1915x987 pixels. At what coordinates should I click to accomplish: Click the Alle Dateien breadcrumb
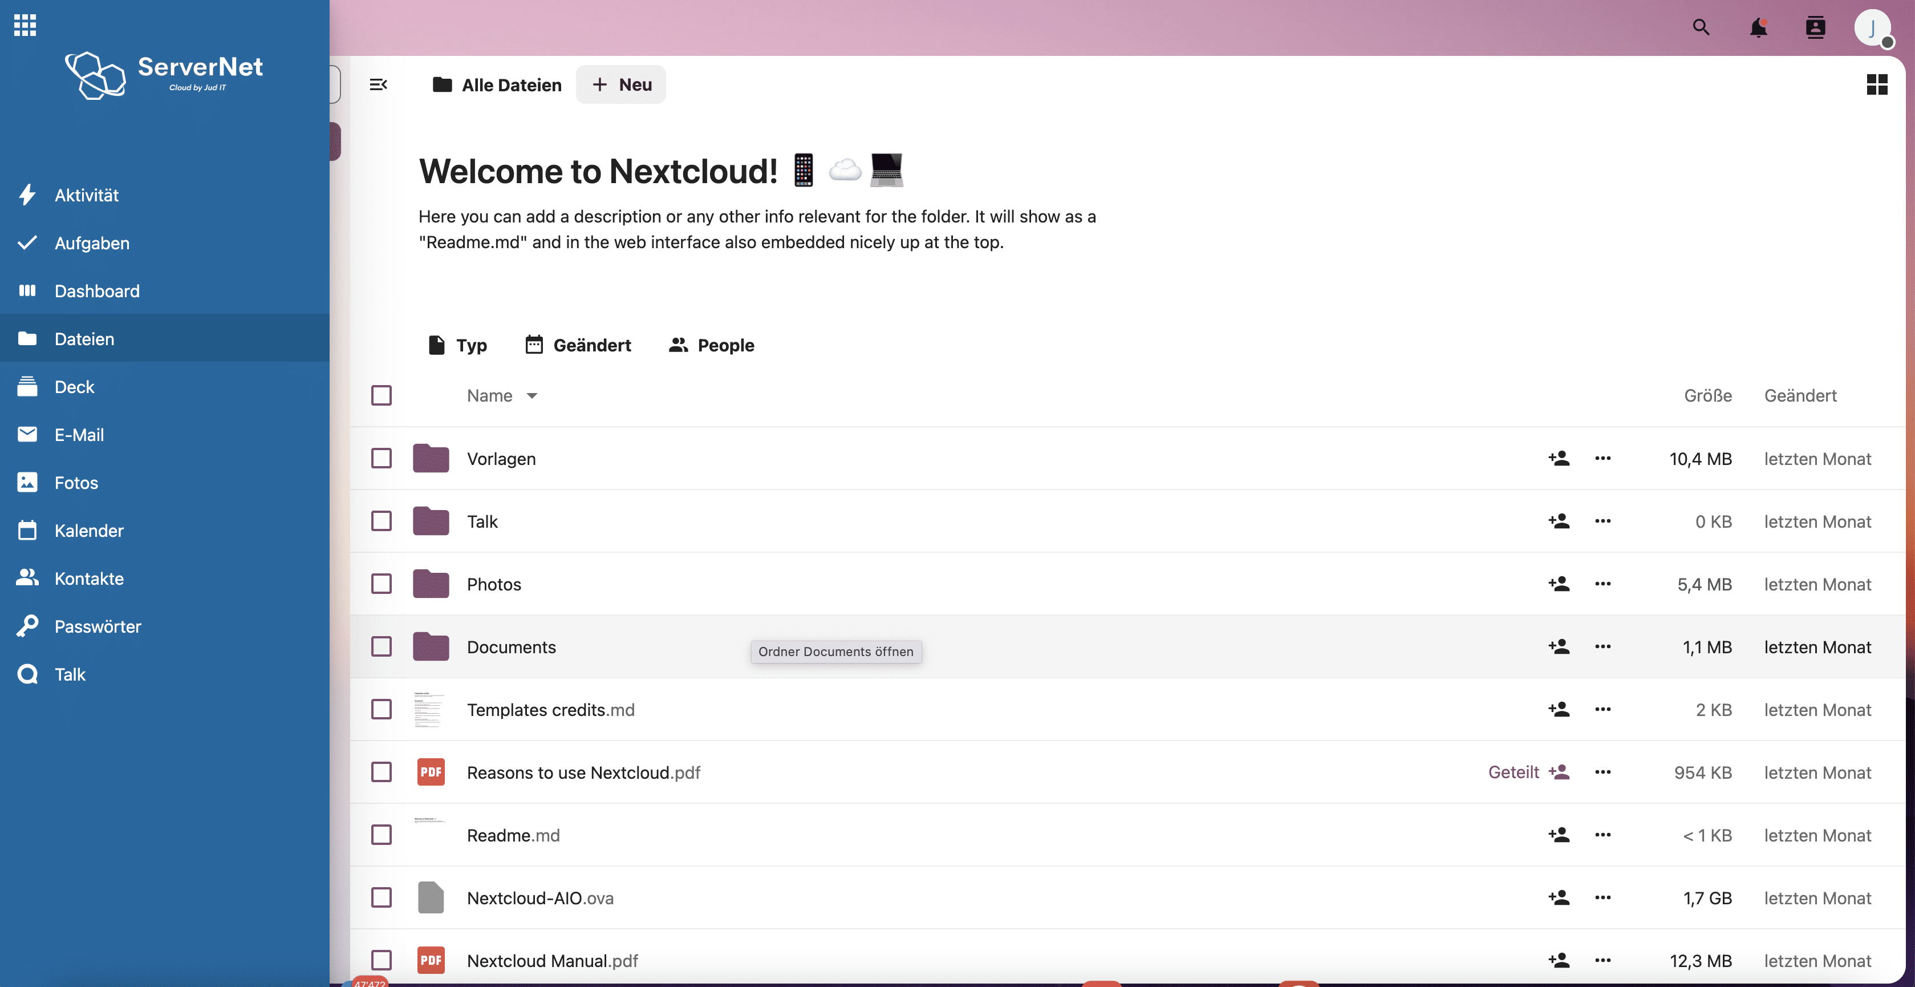tap(497, 85)
